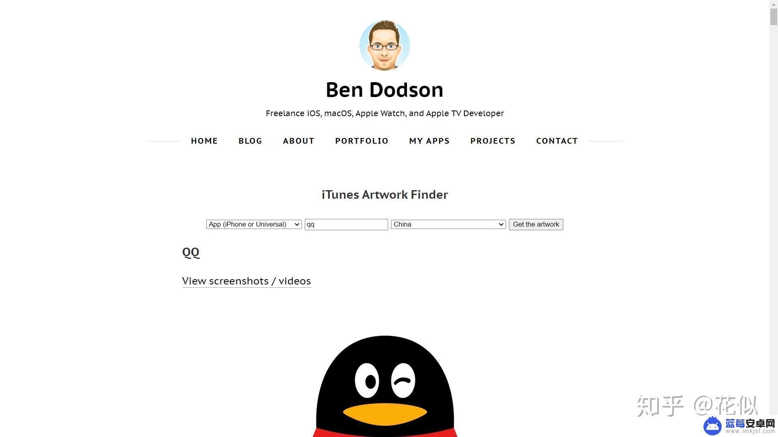Select the search input field for qq
This screenshot has height=437, width=778.
pyautogui.click(x=346, y=224)
